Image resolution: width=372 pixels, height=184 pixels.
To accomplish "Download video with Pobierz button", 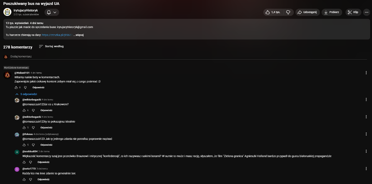I will click(x=332, y=12).
